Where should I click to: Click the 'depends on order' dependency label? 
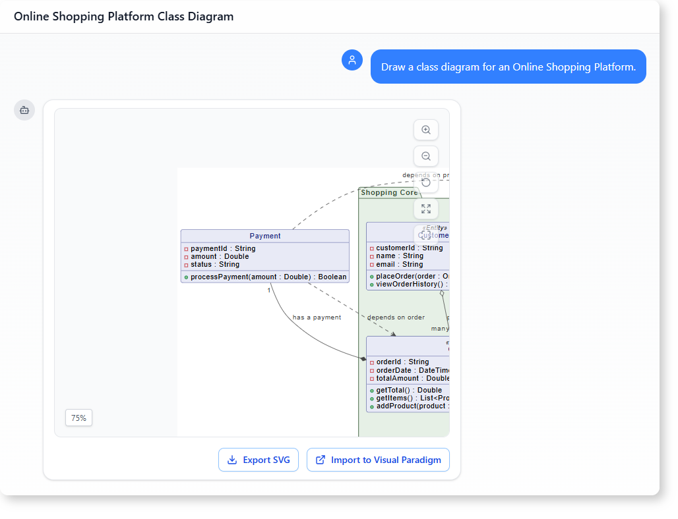click(396, 317)
